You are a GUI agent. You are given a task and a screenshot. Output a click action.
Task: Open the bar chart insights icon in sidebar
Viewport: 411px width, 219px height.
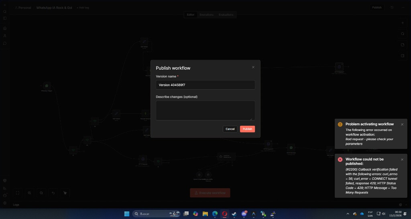[5, 188]
